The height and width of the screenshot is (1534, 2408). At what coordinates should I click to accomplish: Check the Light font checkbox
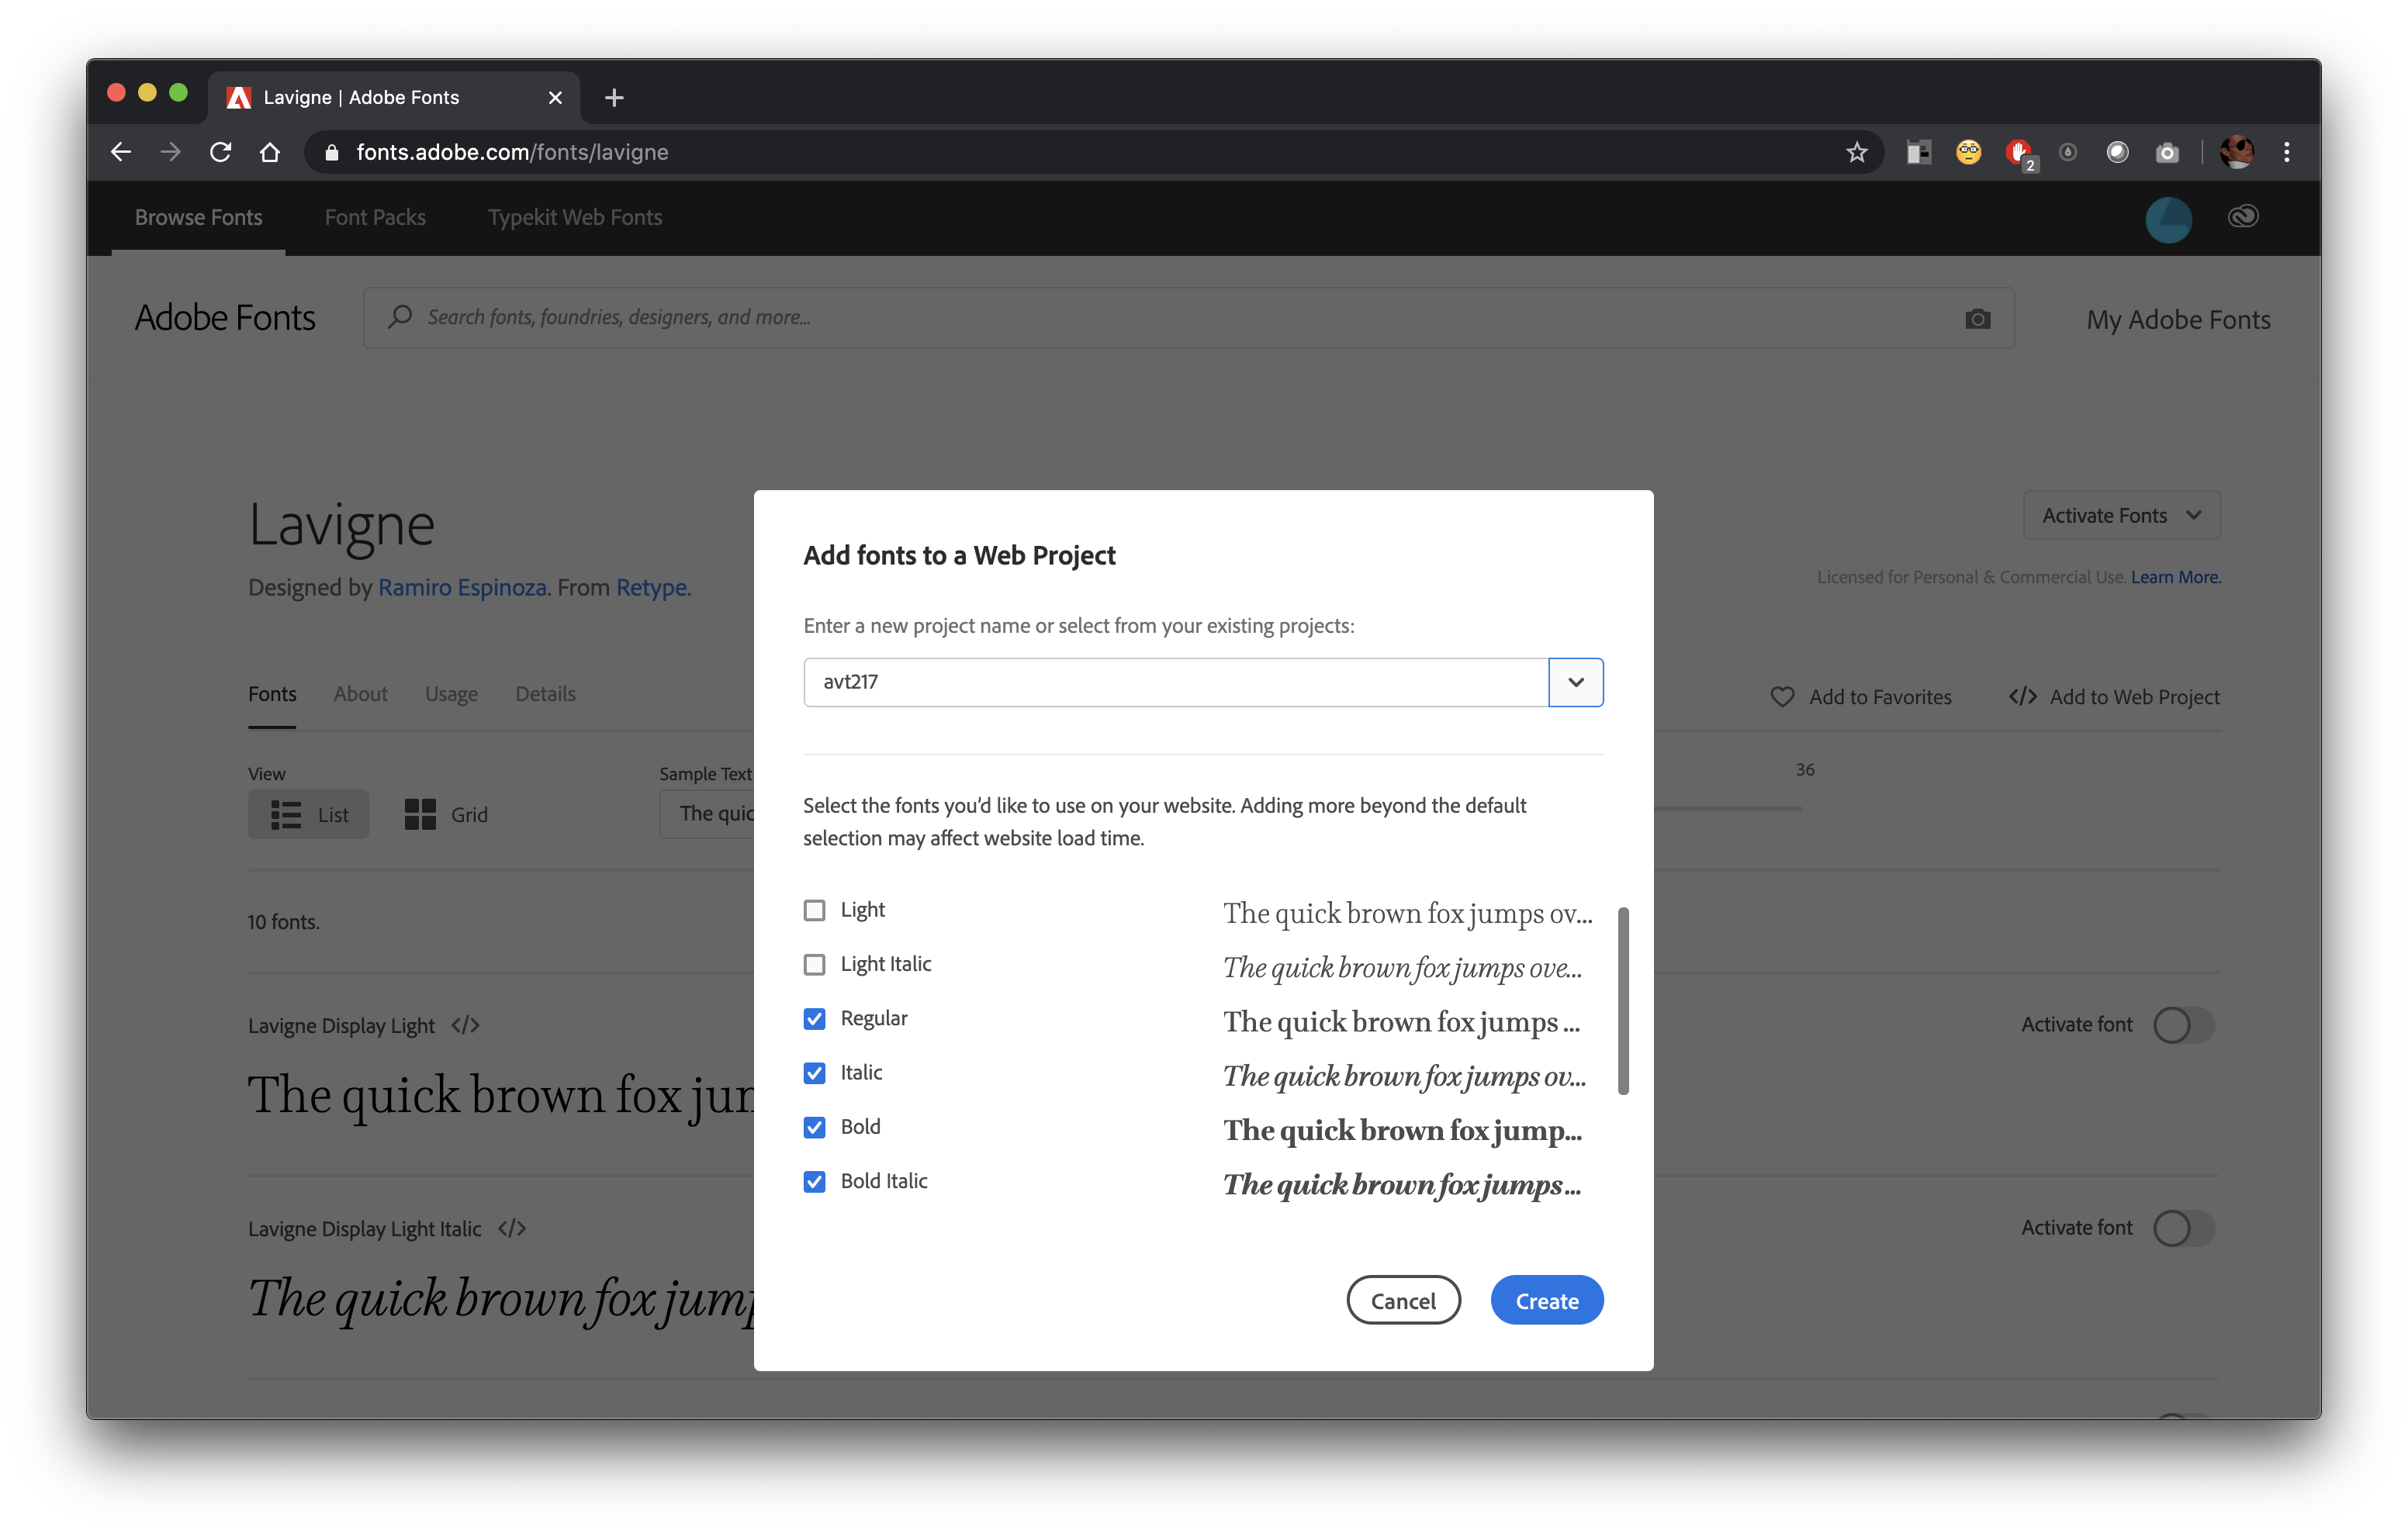[x=814, y=910]
